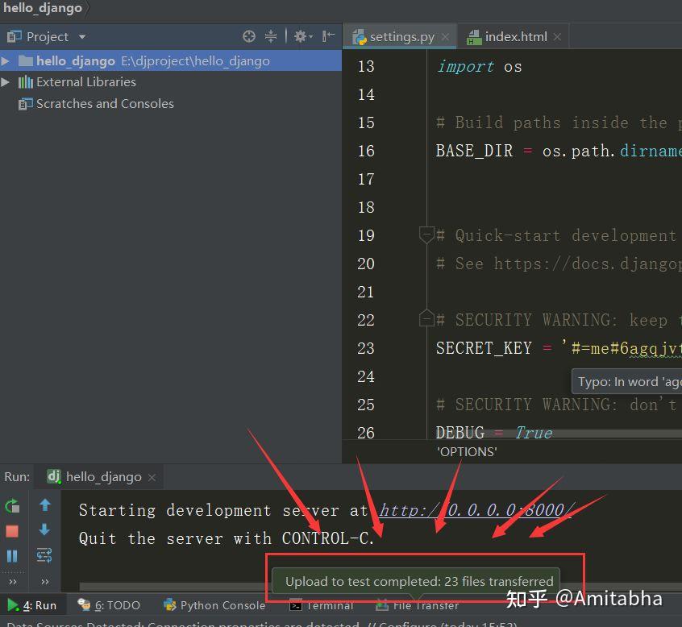Click the DEBUG = True line
This screenshot has width=682, height=627.
(x=493, y=432)
